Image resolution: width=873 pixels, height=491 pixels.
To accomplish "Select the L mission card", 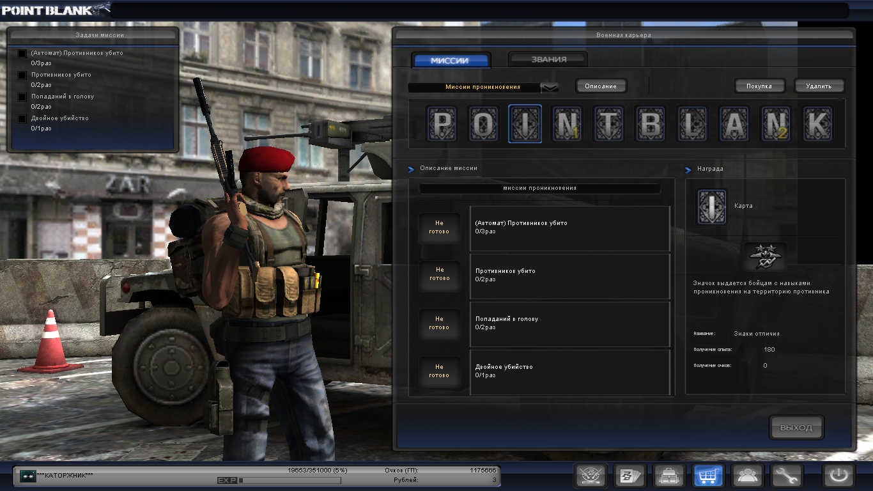I will [x=692, y=124].
